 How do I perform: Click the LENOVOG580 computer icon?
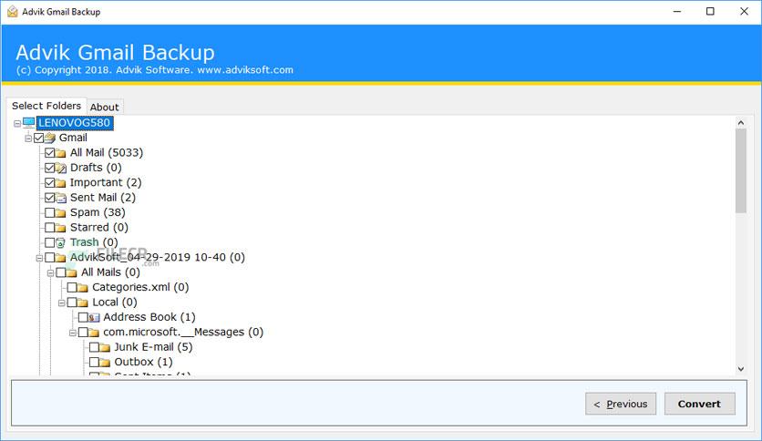[28, 122]
